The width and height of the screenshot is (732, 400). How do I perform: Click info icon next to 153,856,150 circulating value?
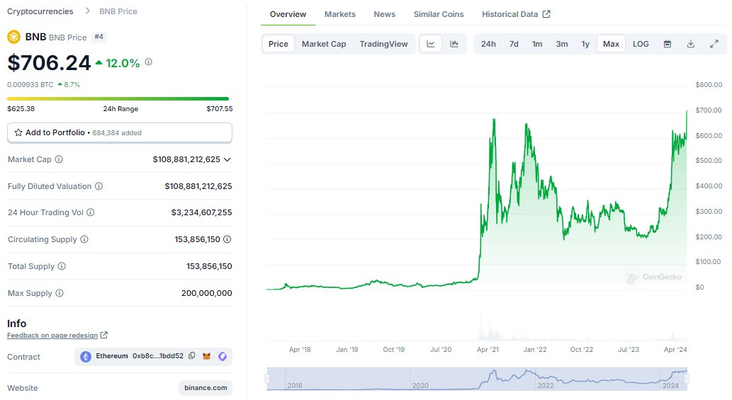click(x=227, y=239)
